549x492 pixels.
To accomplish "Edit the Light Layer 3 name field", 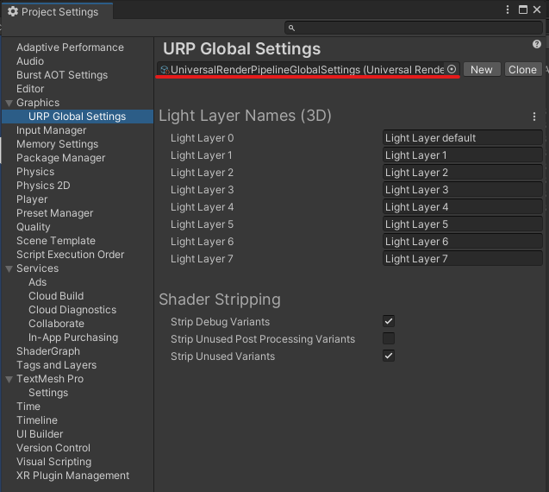I will tap(463, 189).
